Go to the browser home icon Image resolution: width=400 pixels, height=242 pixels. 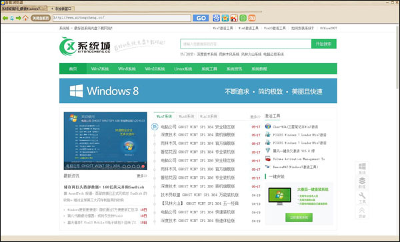(x=25, y=18)
